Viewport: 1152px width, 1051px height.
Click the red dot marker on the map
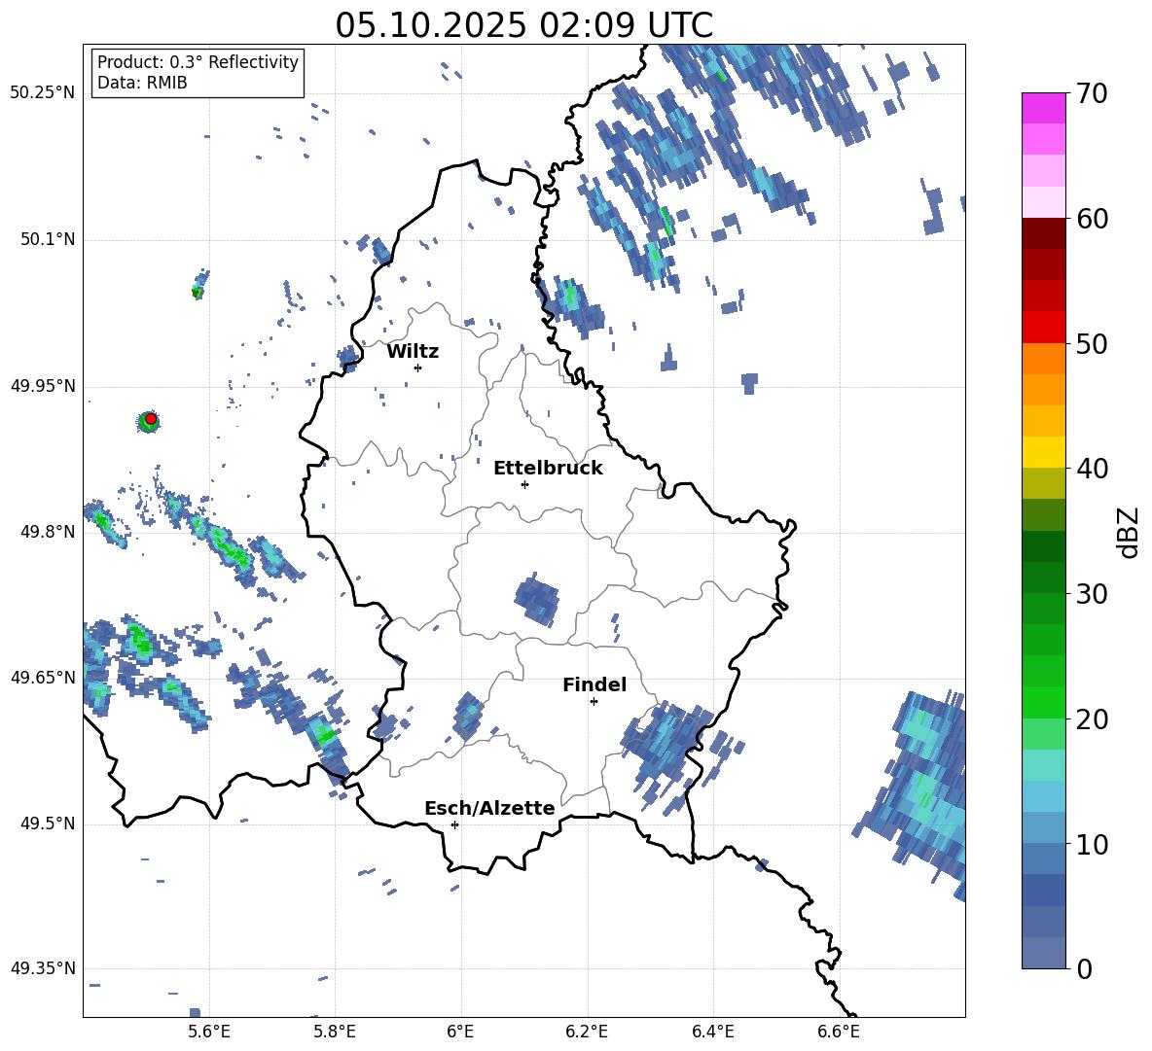click(151, 419)
